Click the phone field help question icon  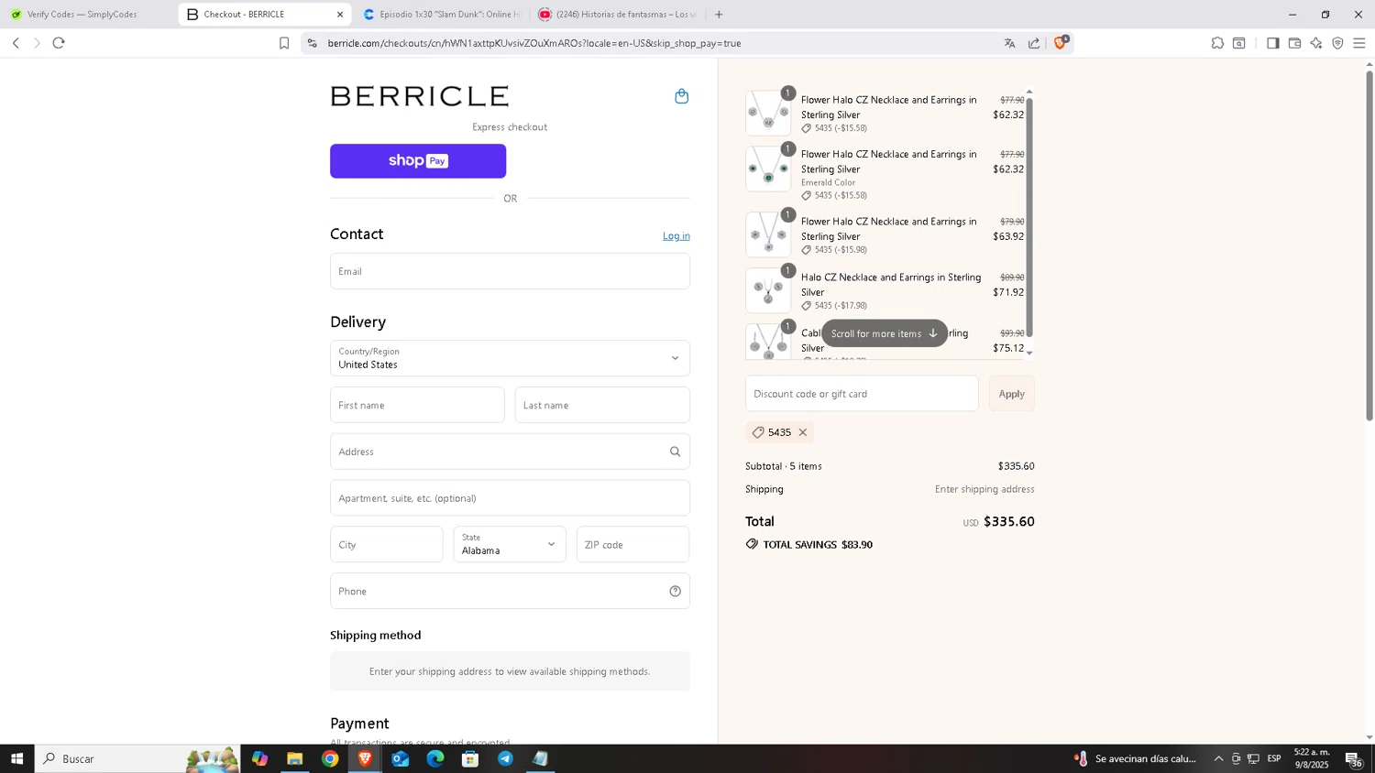675,592
